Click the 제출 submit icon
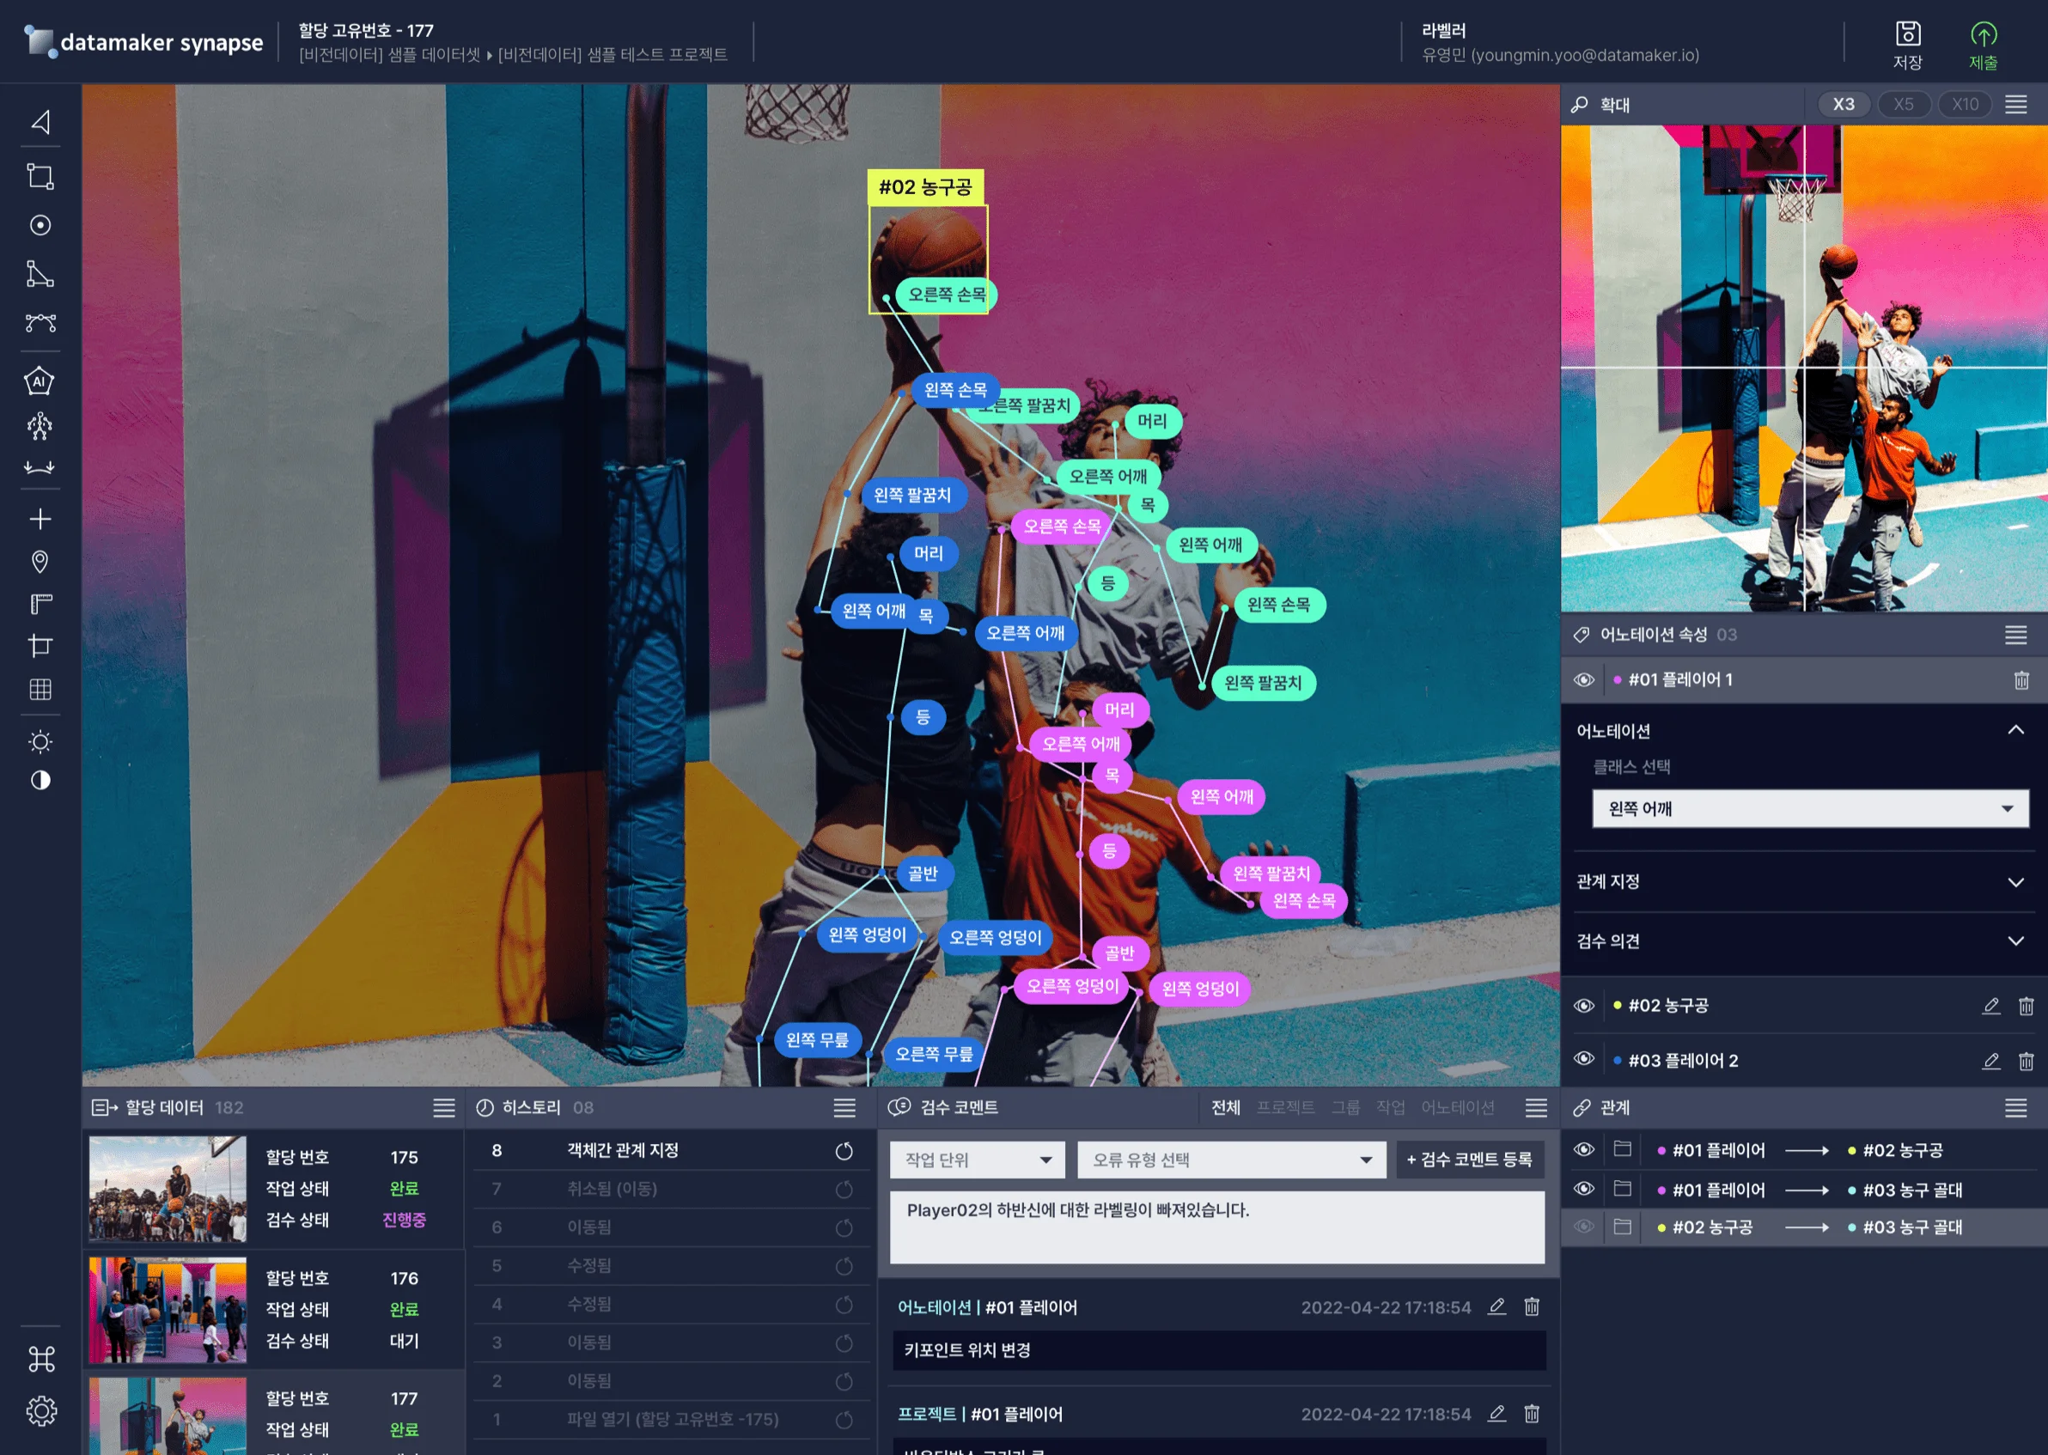This screenshot has height=1455, width=2048. tap(1983, 34)
